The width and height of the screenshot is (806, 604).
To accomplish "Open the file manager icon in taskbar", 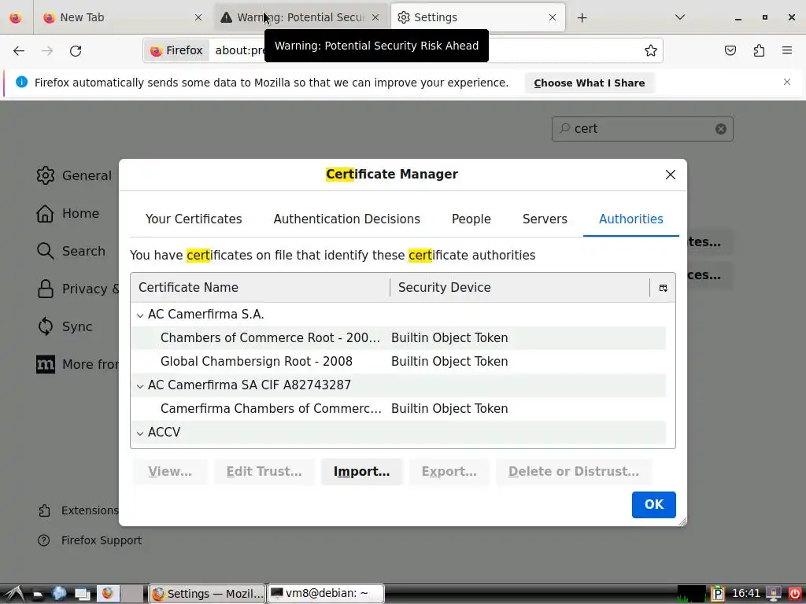I will [37, 595].
